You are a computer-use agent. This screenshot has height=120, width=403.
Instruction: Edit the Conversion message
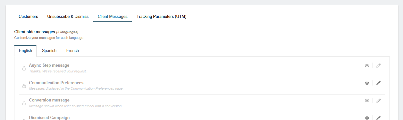tap(378, 100)
